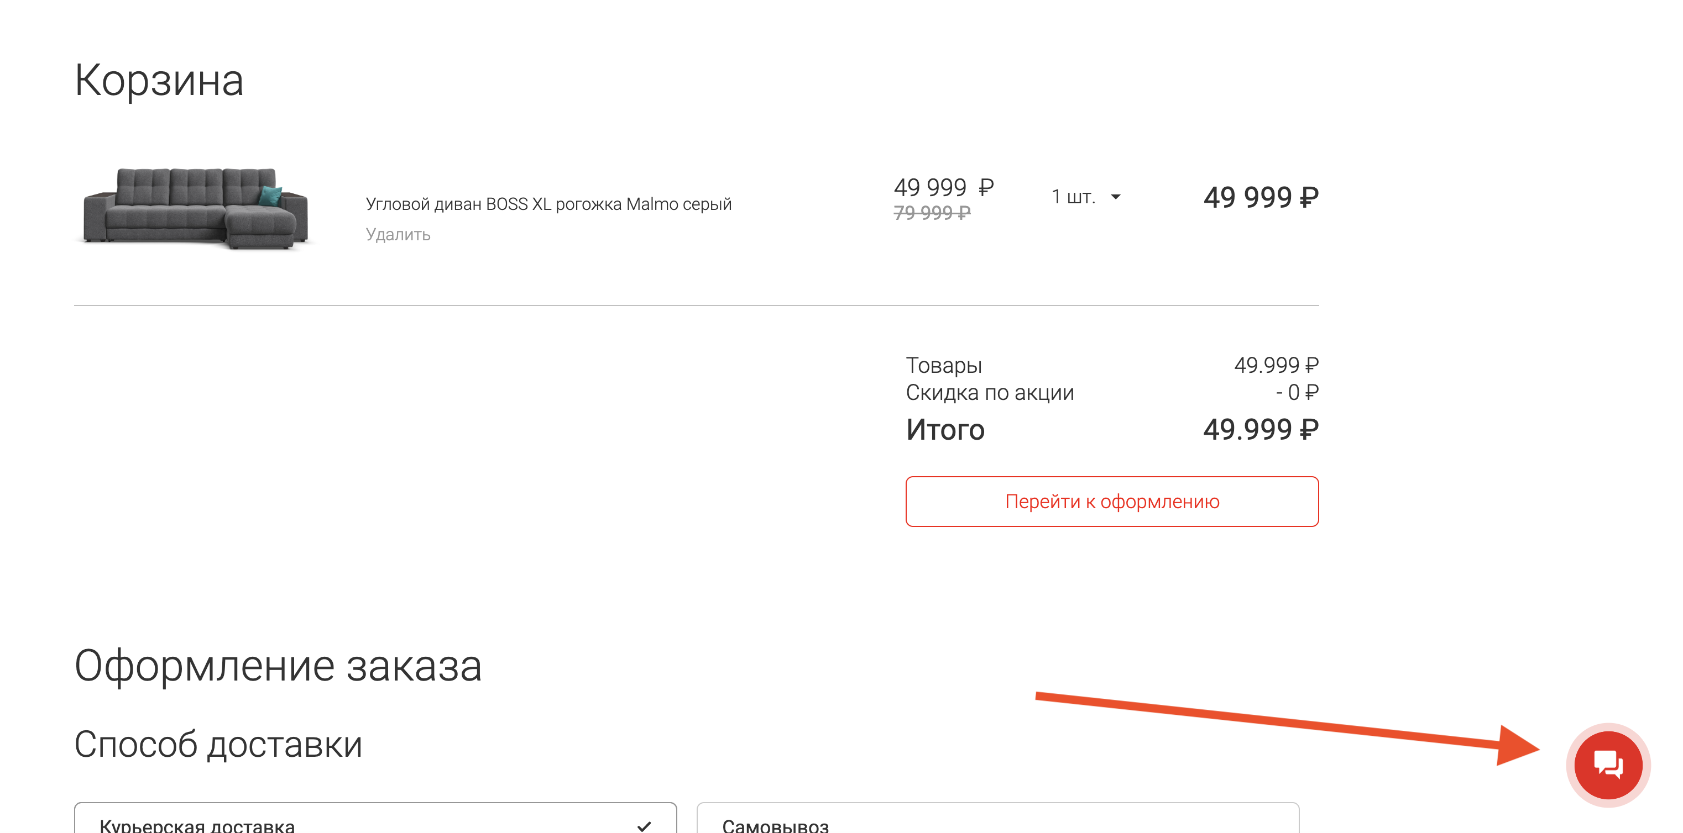Click the Удалить link under the sofa
This screenshot has width=1683, height=833.
398,234
